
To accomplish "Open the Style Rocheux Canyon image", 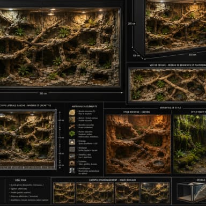I will pyautogui.click(x=138, y=144).
